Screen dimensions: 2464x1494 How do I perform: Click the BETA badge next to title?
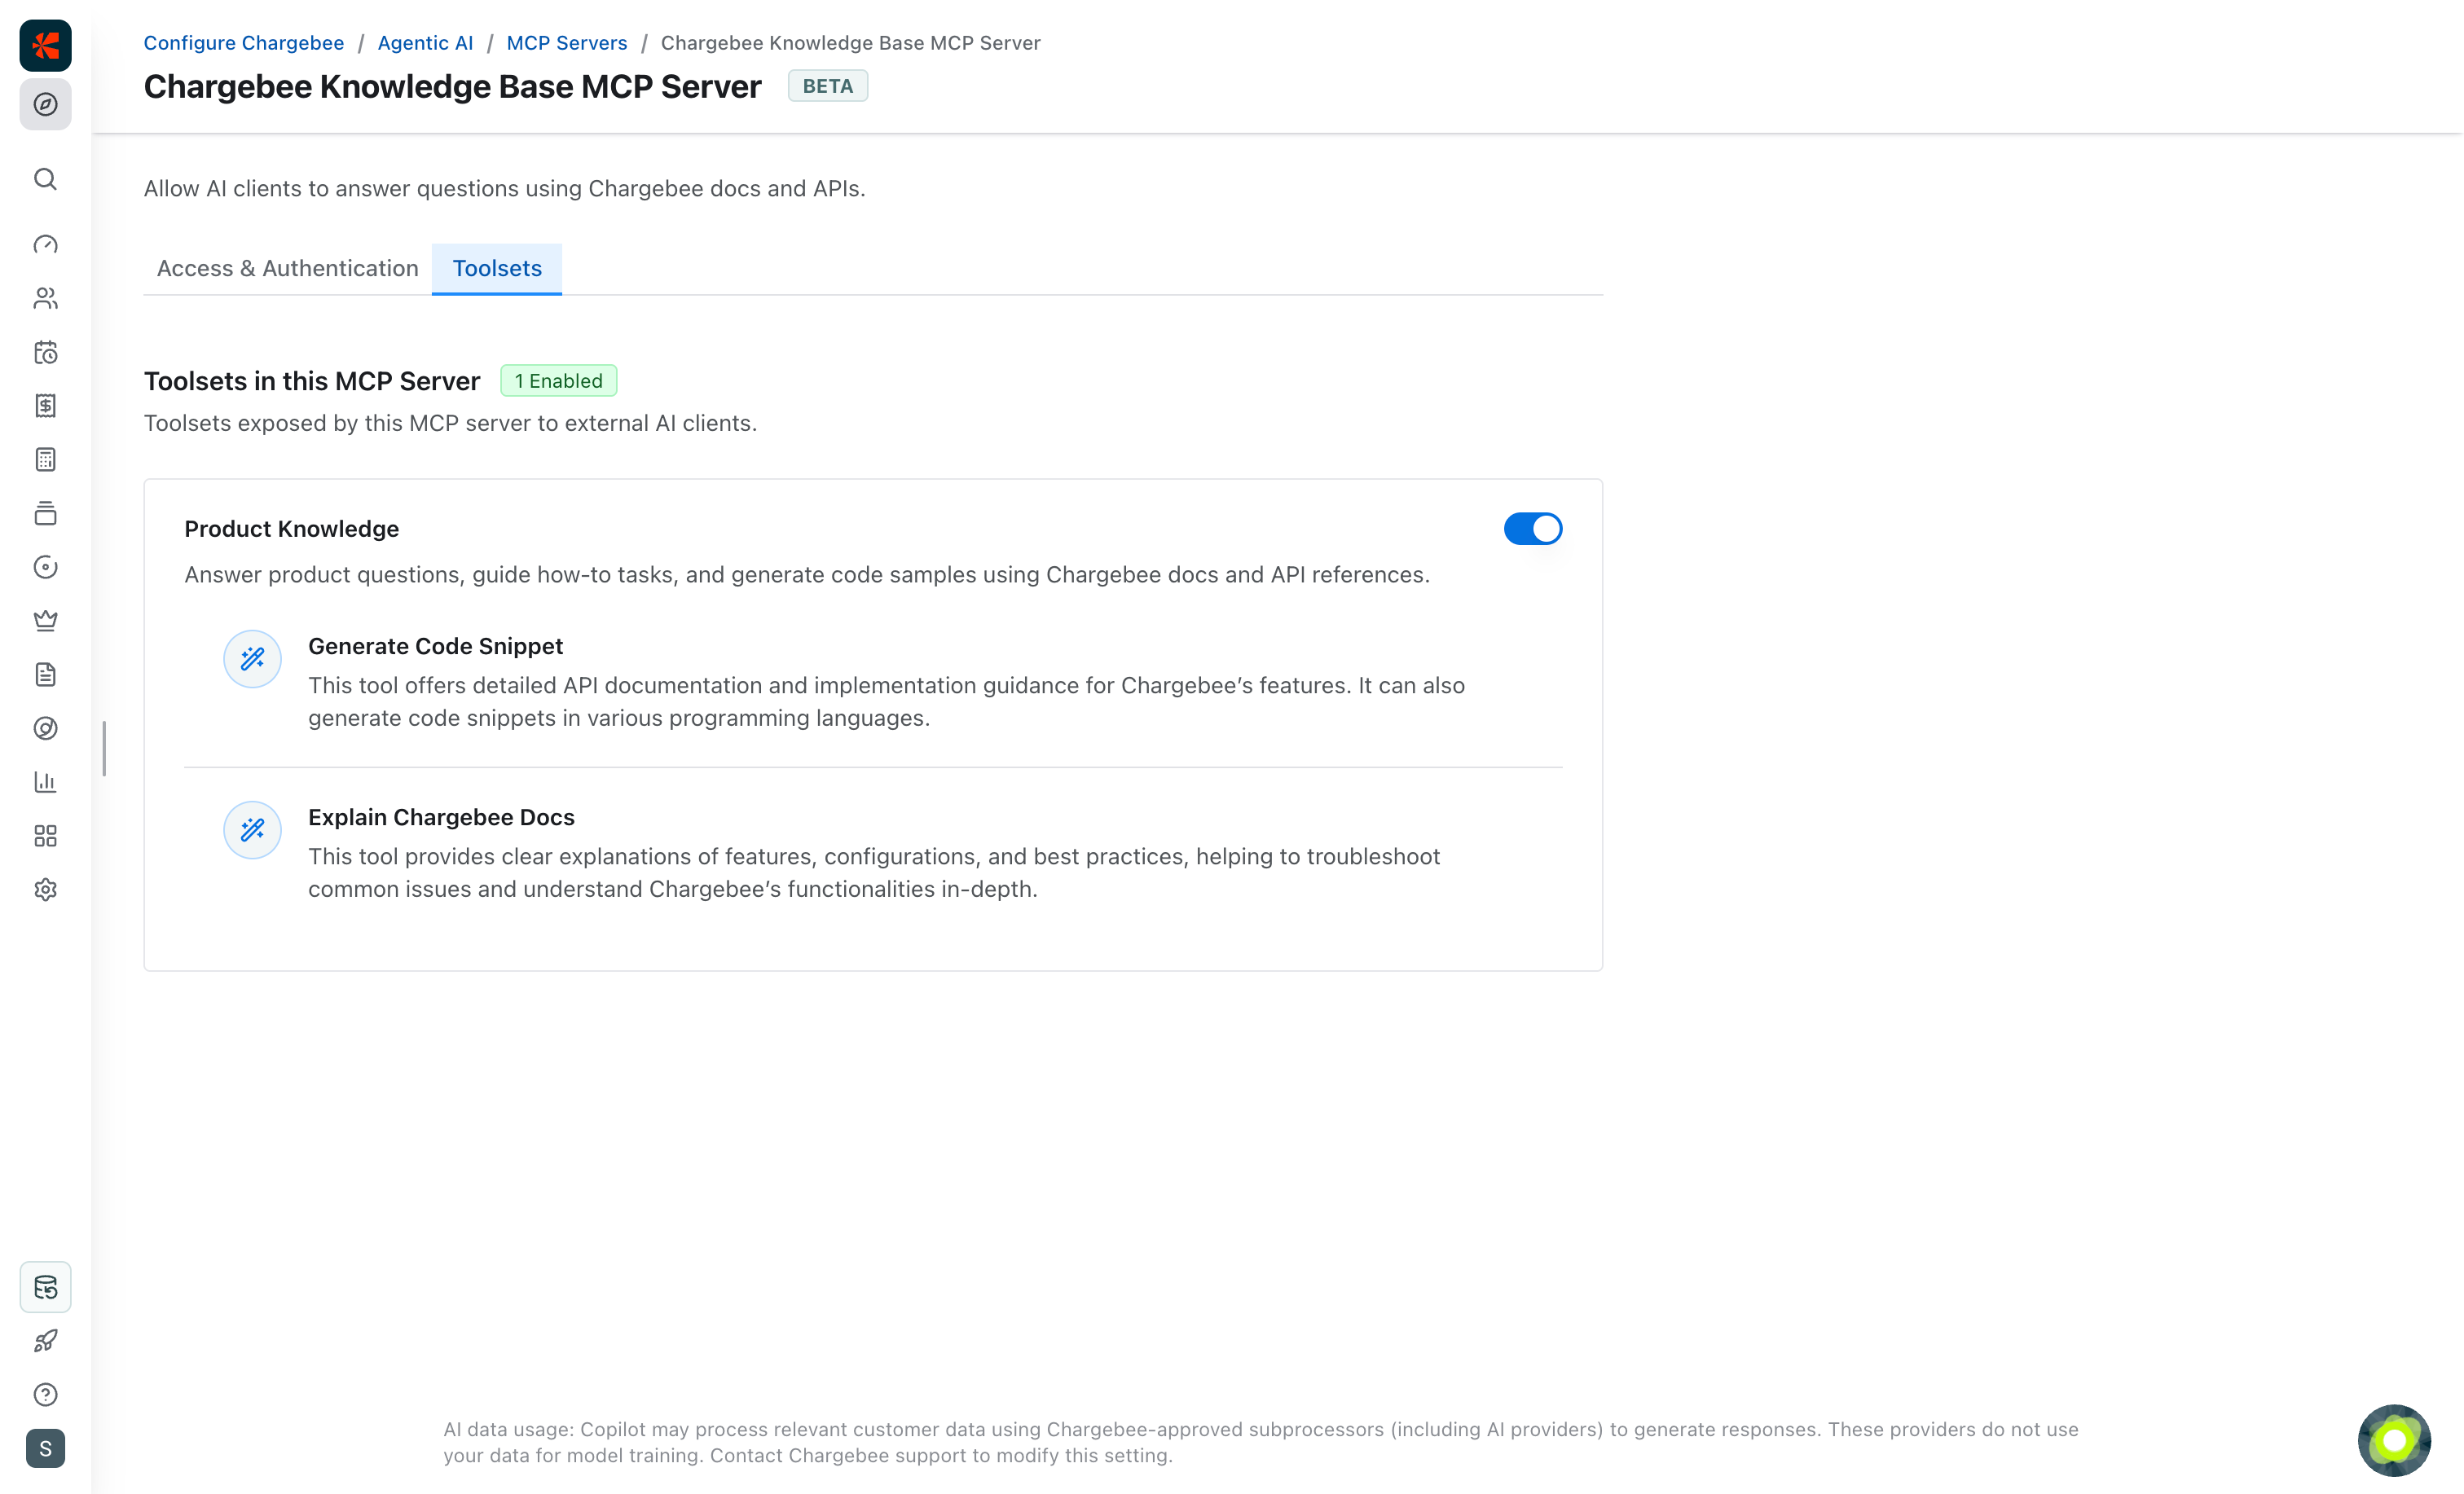point(828,86)
